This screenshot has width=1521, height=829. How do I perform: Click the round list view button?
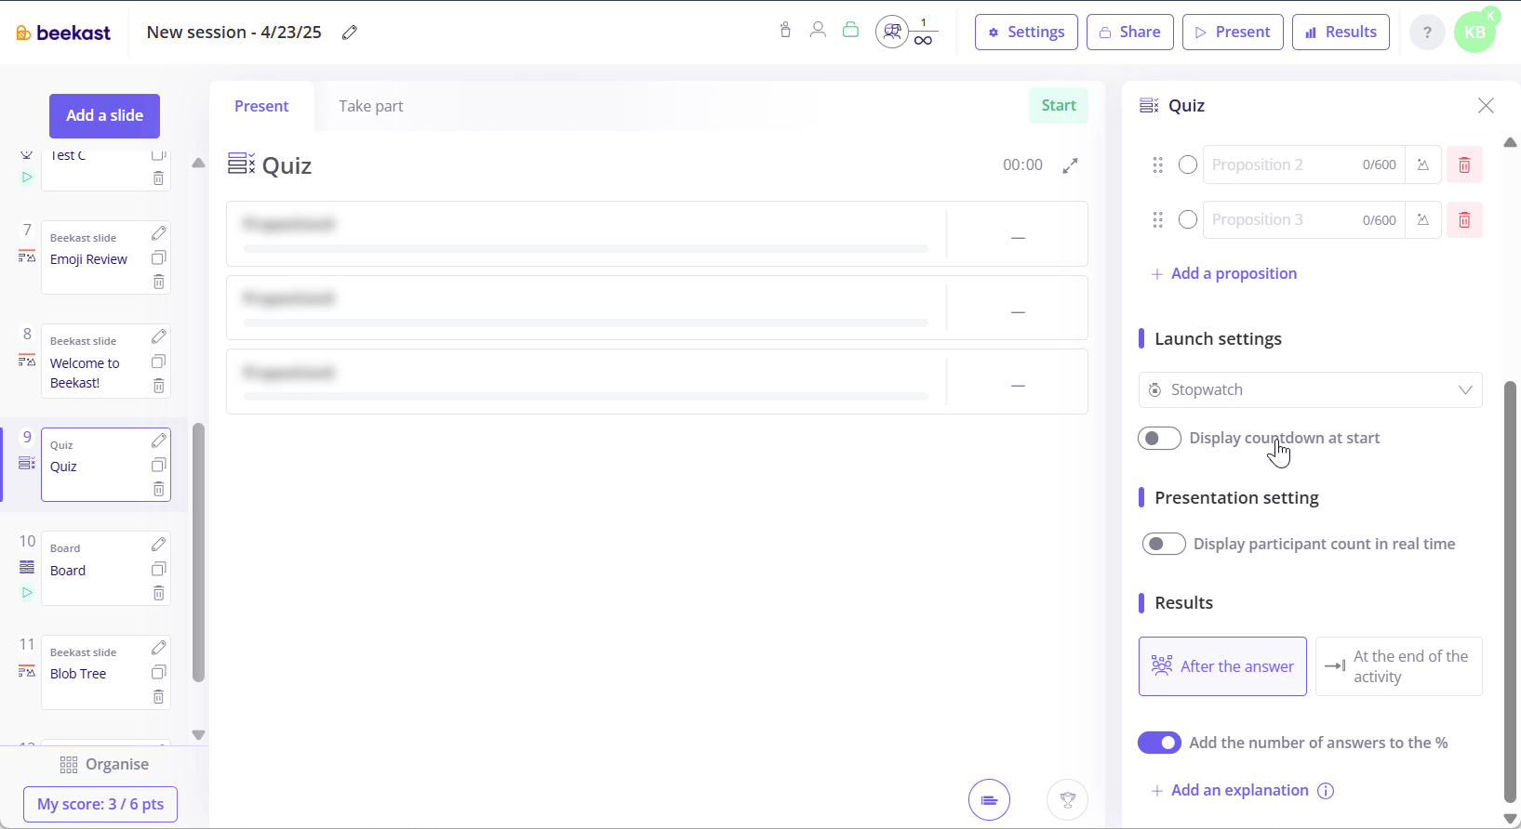[989, 799]
